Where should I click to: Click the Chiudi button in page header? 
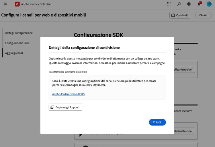[x=203, y=15]
